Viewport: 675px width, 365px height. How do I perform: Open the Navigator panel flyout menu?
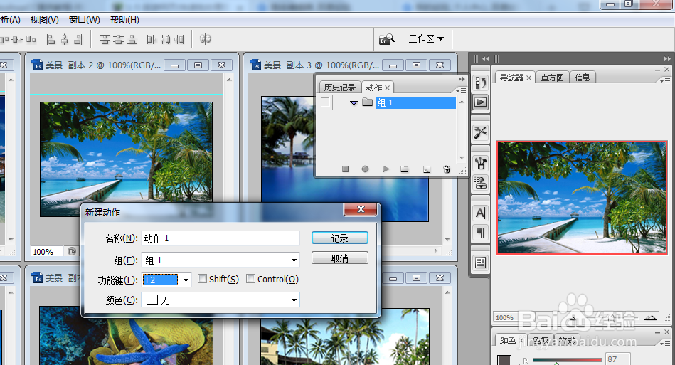coord(665,80)
